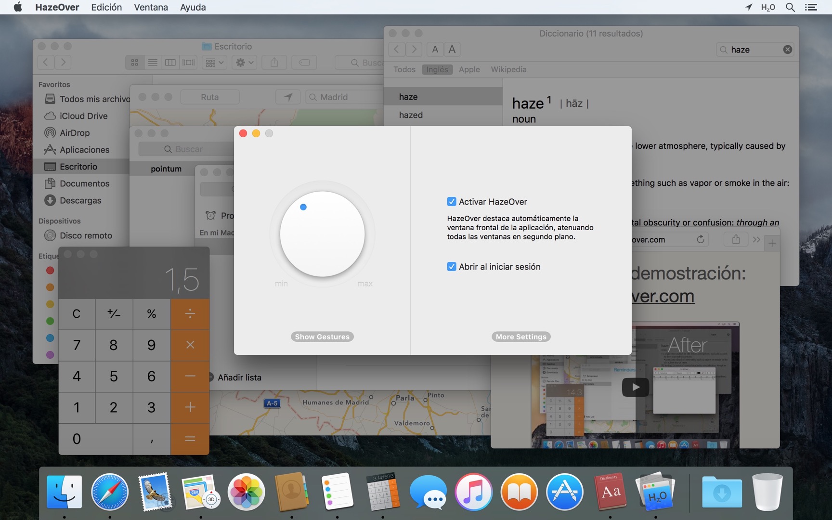832x520 pixels.
Task: Uncheck Abrir al iniciar sesión
Action: click(x=452, y=266)
